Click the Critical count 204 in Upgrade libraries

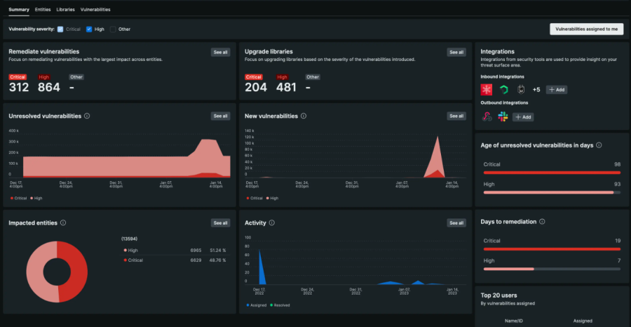click(255, 87)
